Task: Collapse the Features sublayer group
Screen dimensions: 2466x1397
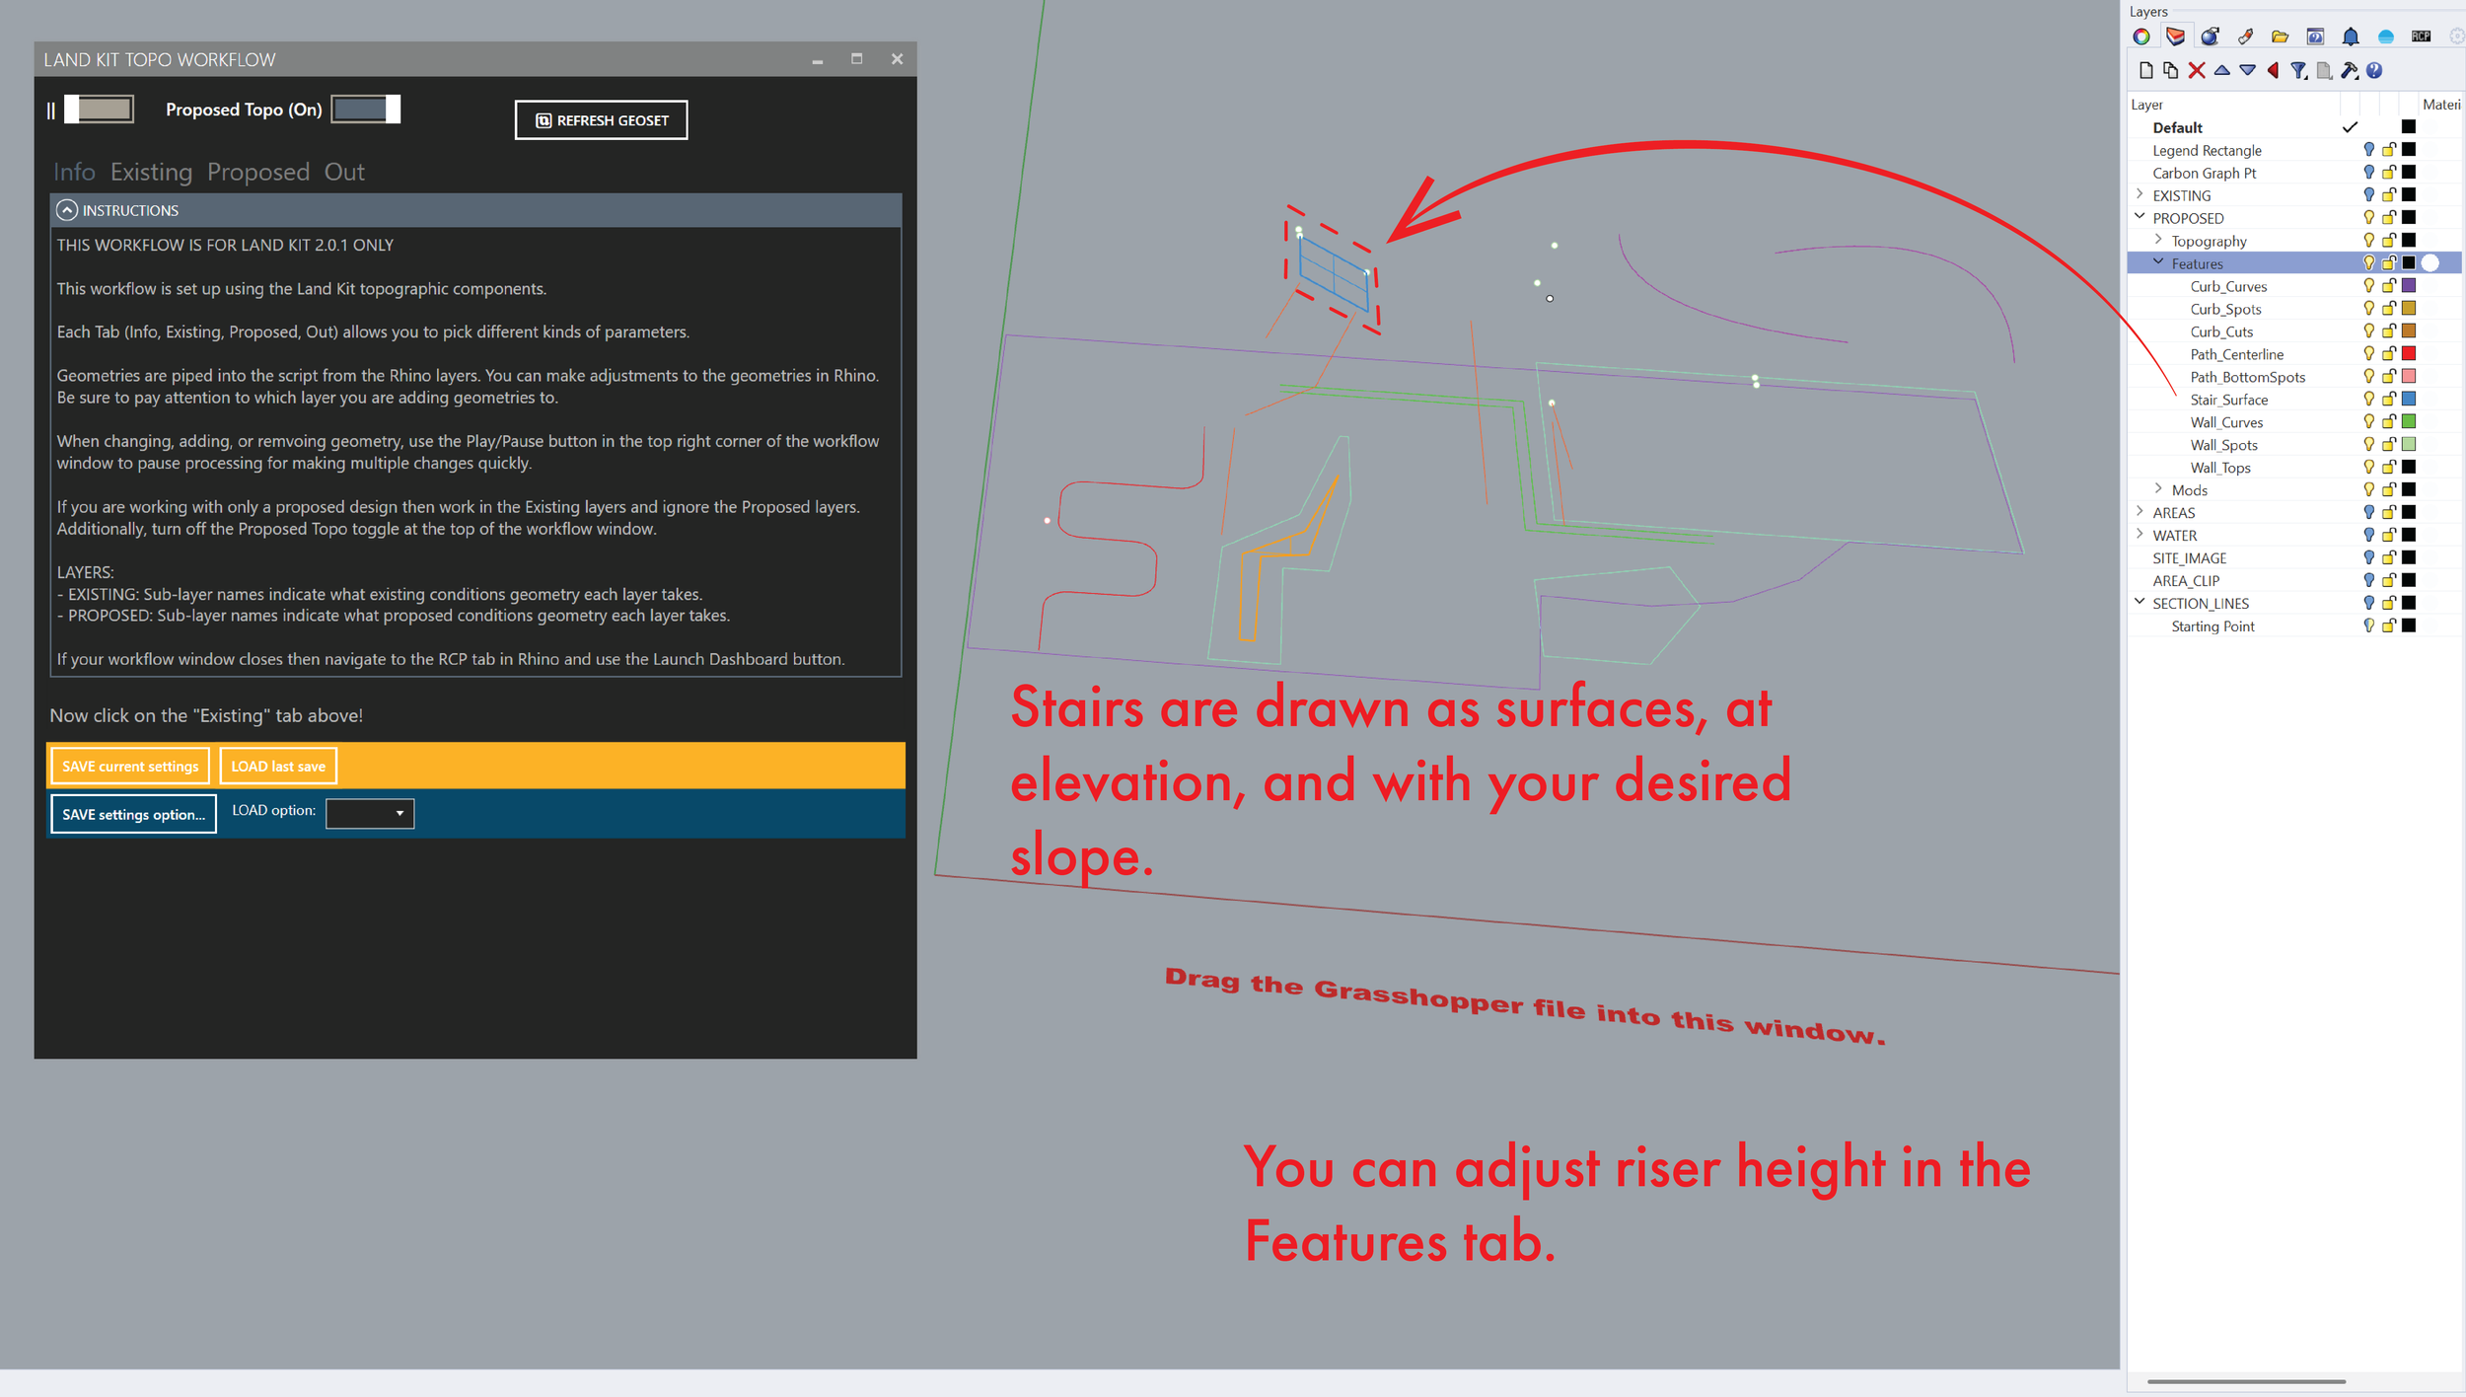Action: click(x=2158, y=263)
